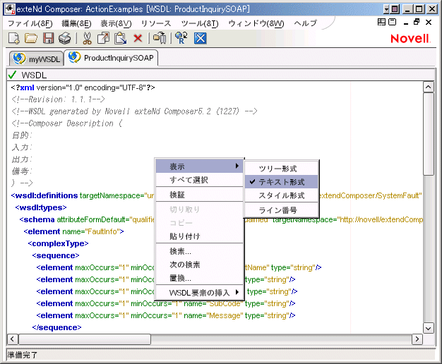Viewport: 442px width, 364px height.
Task: Click the <wsdl:types> line
Action: coord(41,207)
